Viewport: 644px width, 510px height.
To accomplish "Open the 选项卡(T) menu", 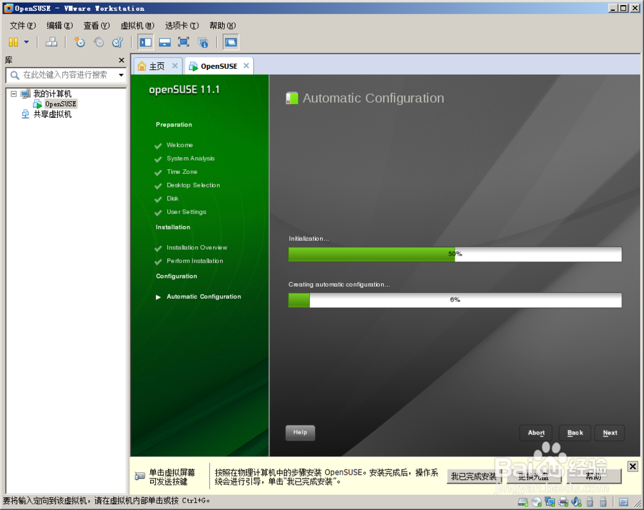I will pos(182,26).
